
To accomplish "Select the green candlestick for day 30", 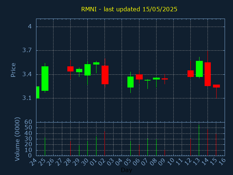I will click(87, 70).
